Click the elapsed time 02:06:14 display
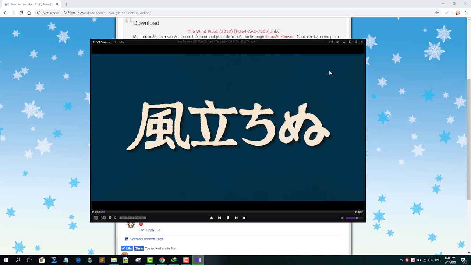This screenshot has width=471, height=265. point(96,212)
